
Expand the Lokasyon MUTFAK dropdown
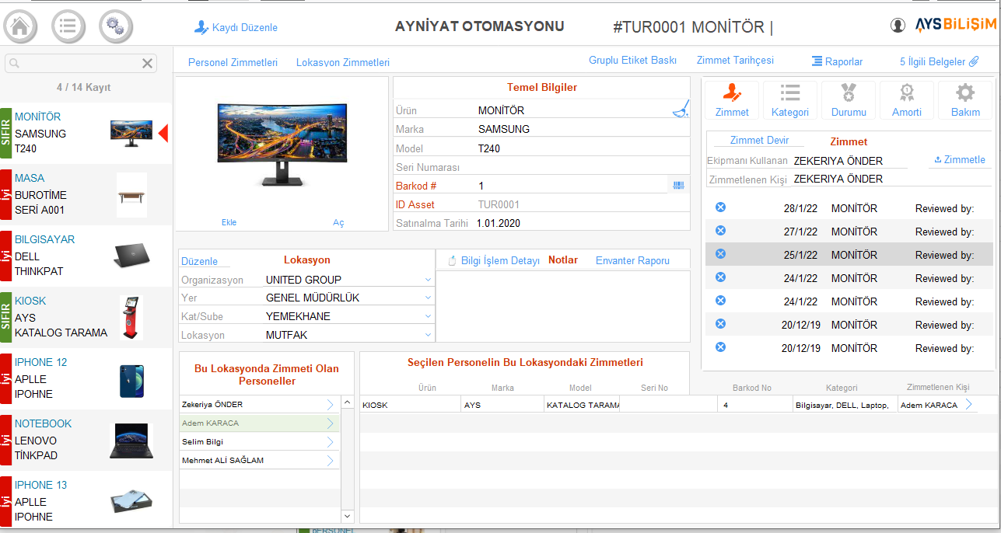pos(428,335)
